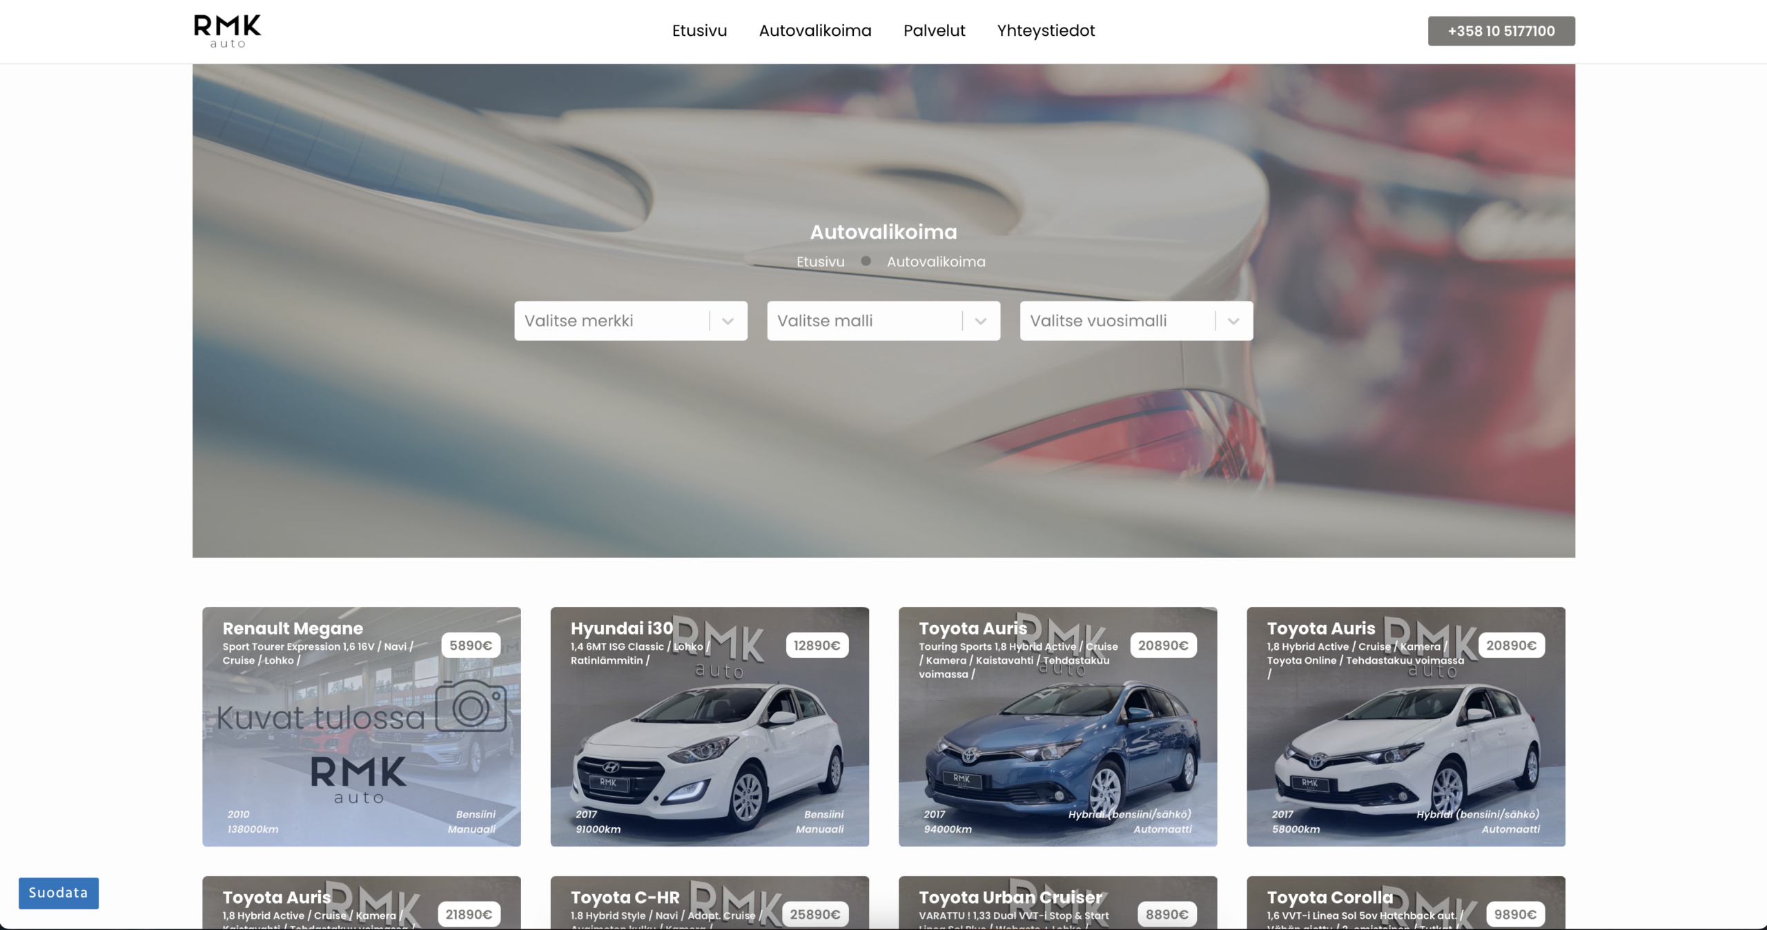Go to Autovalikoima in the navigation bar
Image resolution: width=1767 pixels, height=930 pixels.
pyautogui.click(x=815, y=31)
